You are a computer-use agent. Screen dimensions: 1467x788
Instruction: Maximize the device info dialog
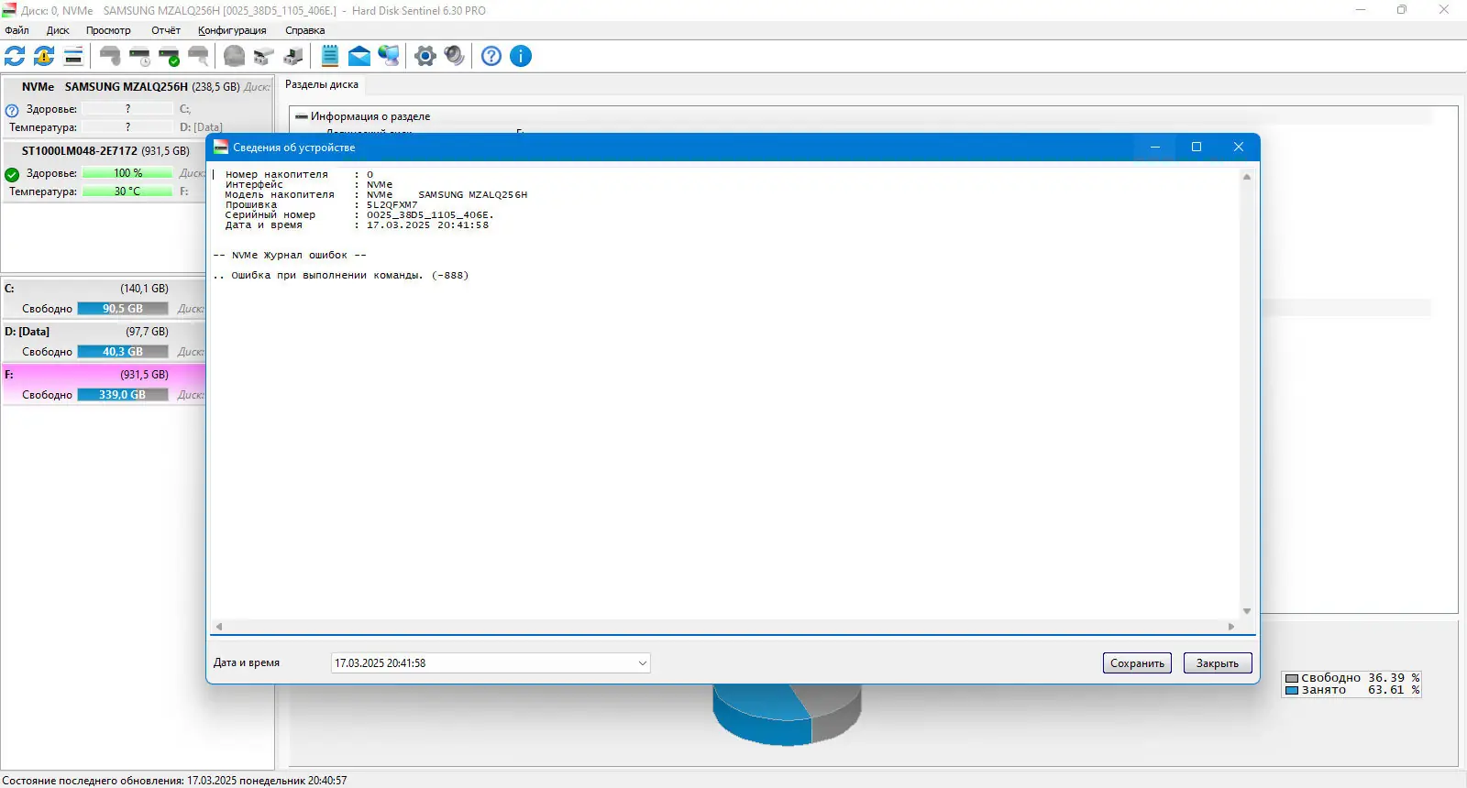point(1197,147)
